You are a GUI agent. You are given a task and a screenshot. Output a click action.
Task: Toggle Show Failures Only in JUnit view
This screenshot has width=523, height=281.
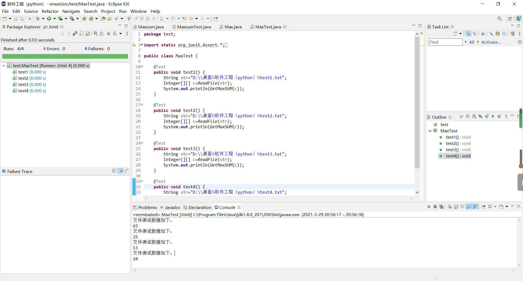coord(75,34)
